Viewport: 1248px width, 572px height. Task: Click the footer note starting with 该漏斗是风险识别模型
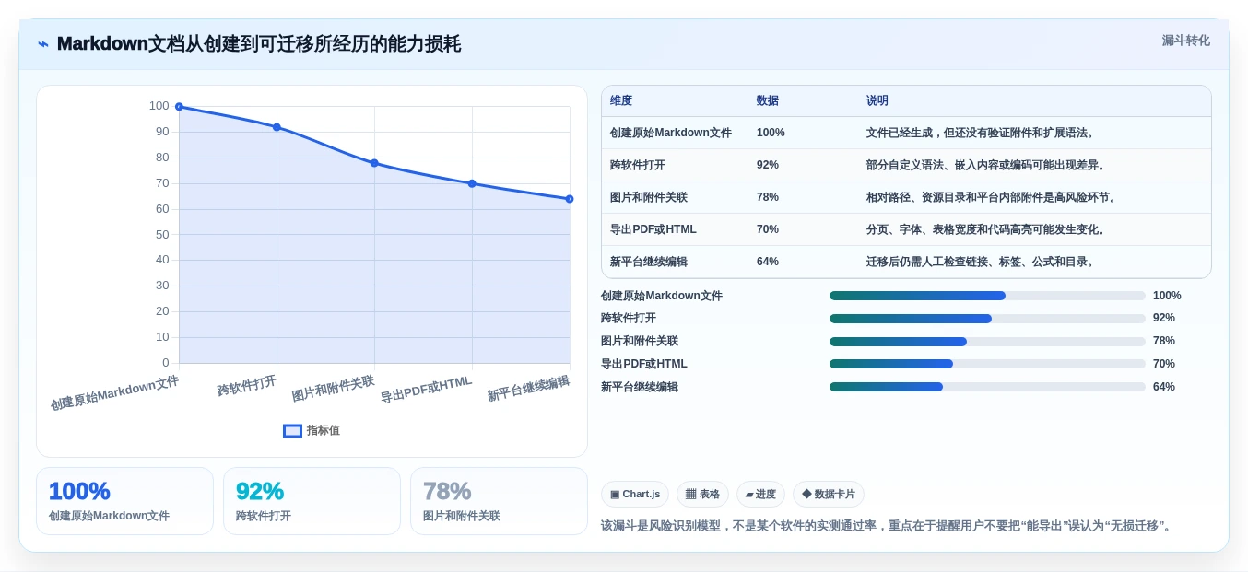pos(889,526)
